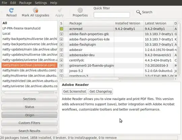
Task: Select natty-backports/universe origin
Action: pyautogui.click(x=29, y=44)
